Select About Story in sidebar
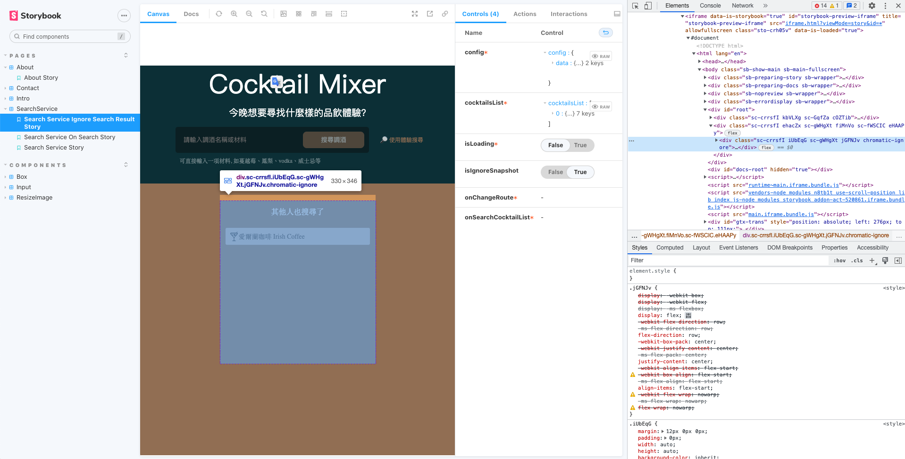The width and height of the screenshot is (905, 459). tap(41, 78)
